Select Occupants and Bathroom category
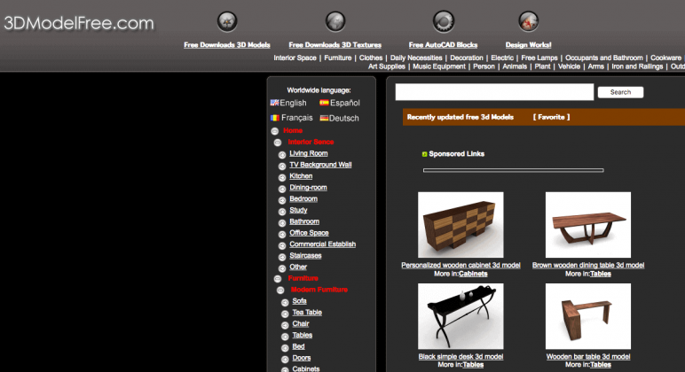 tap(604, 58)
